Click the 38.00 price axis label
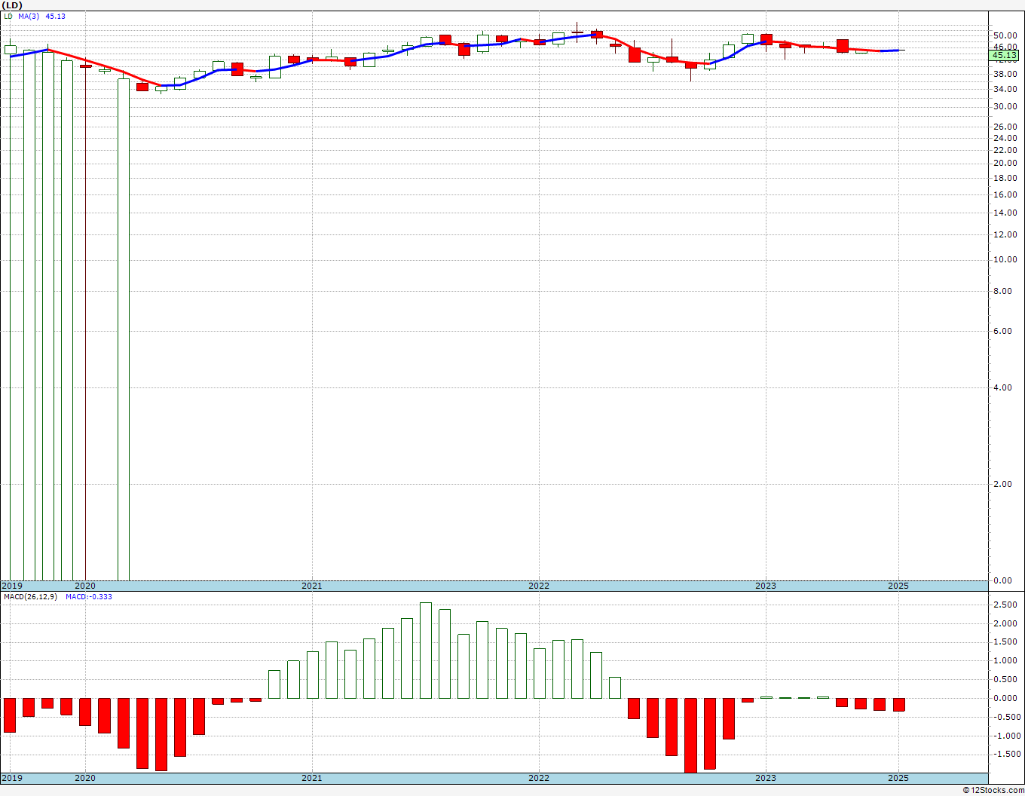Screen dimensions: 1025x796 pyautogui.click(x=1005, y=74)
